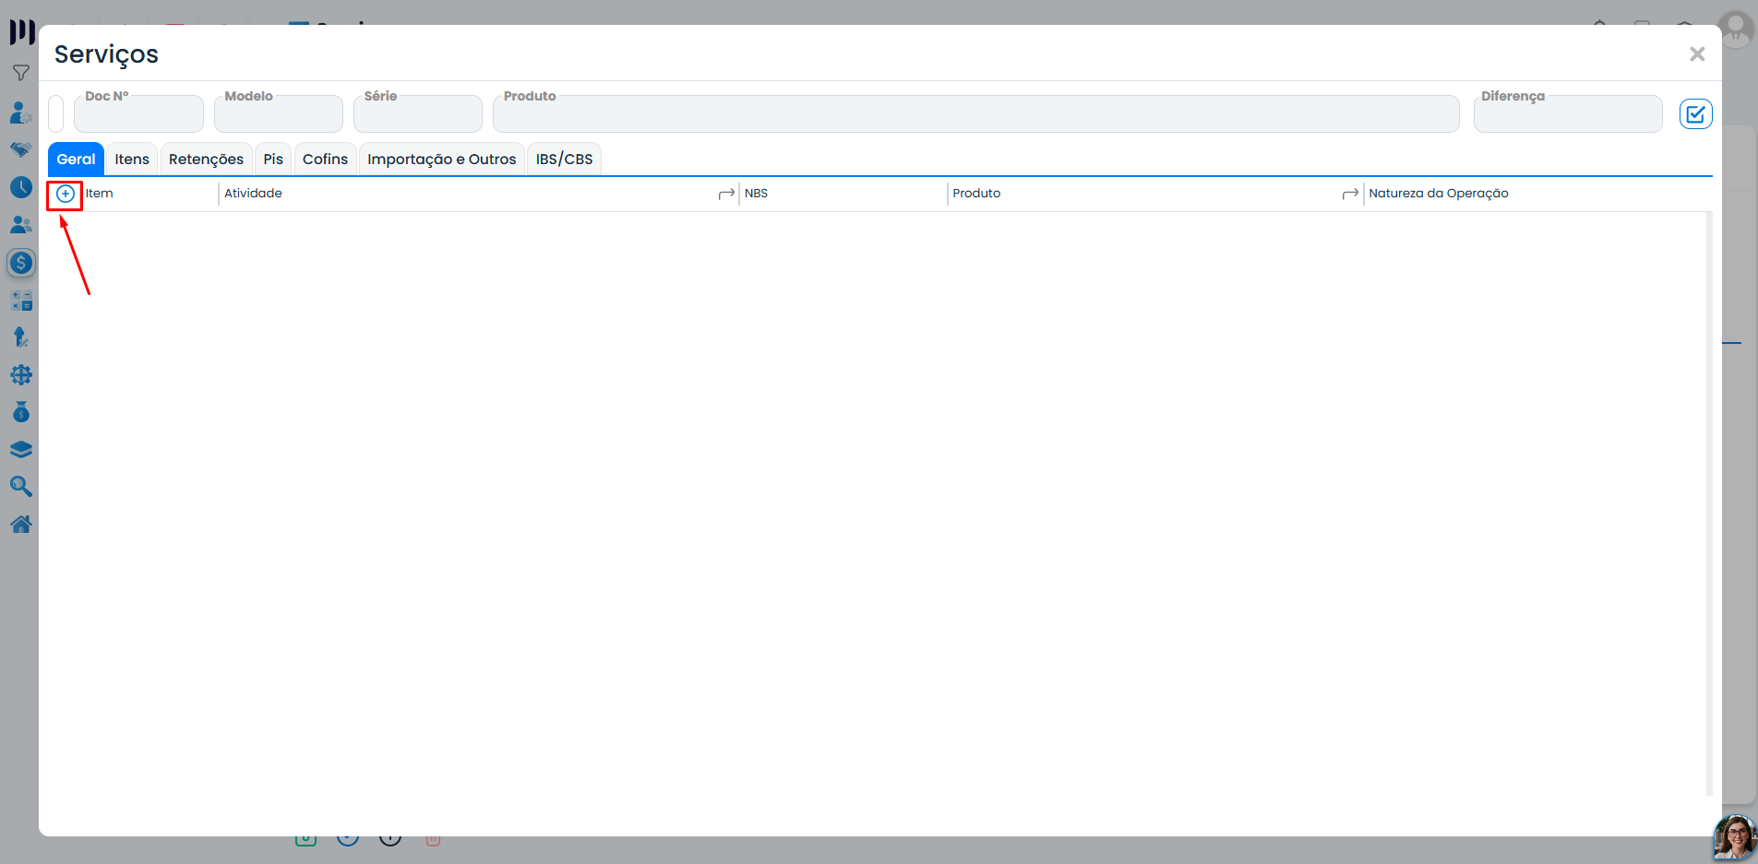Expand the arrow next to Atividade column
Screen dimensions: 1758x864
(x=726, y=194)
